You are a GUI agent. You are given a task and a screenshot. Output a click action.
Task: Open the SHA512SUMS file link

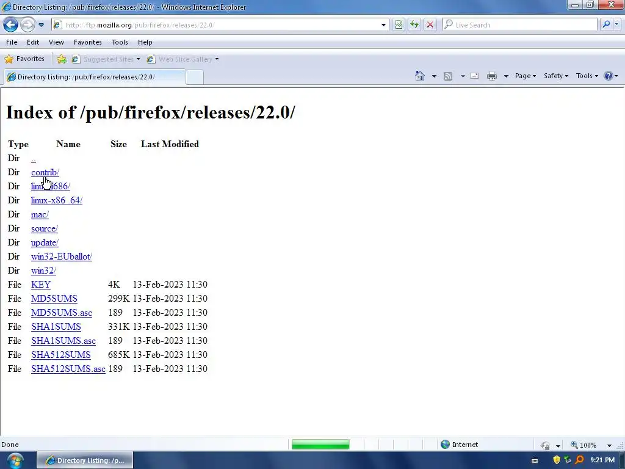[x=60, y=355]
